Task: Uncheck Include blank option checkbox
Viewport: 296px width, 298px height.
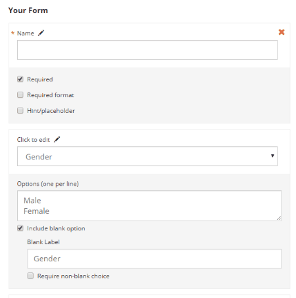Action: [x=20, y=228]
